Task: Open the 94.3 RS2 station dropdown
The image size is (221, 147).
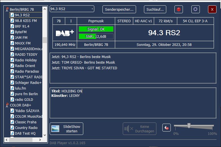Action: tap(72, 9)
